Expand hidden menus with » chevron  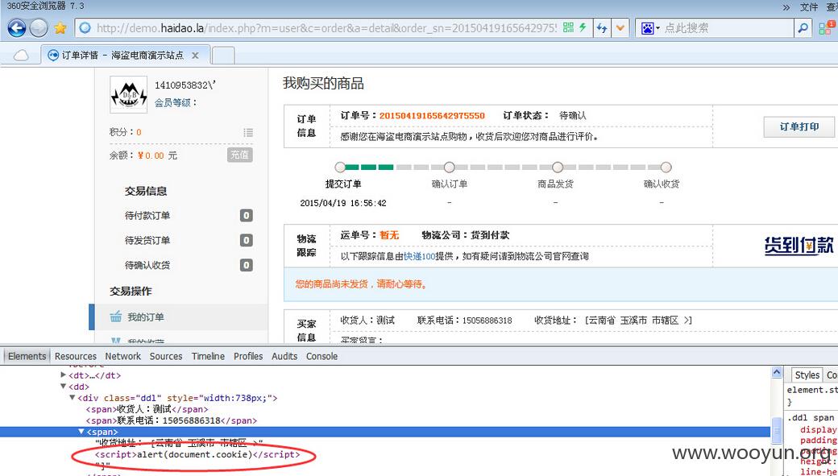[786, 7]
